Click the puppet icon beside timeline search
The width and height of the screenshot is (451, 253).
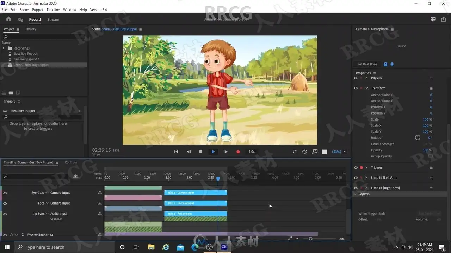coord(75,176)
